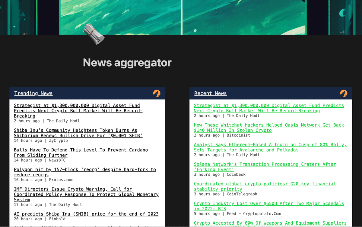Open Polygon 157-block reorg article
The width and height of the screenshot is (362, 227).
click(x=85, y=172)
